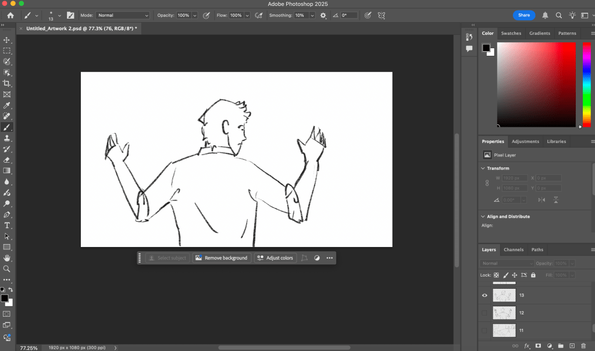Image resolution: width=595 pixels, height=351 pixels.
Task: Create a new layer with plus icon
Action: [x=572, y=346]
